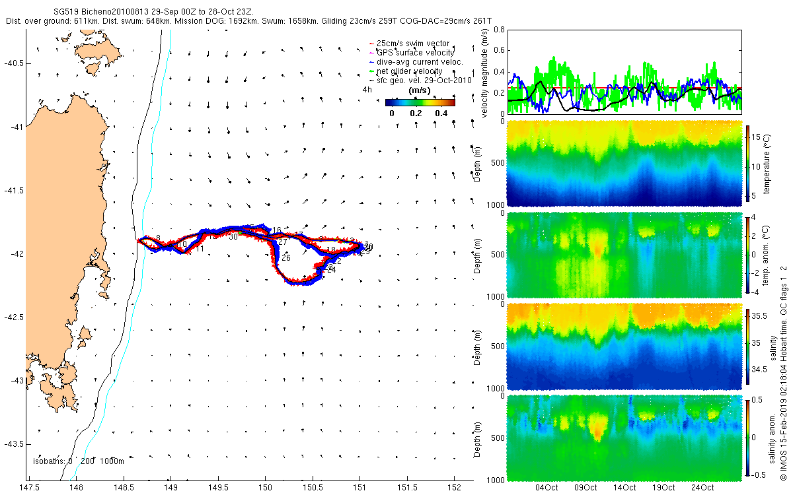Click the velocity magnitude time-series plot
This screenshot has width=793, height=495.
624,71
